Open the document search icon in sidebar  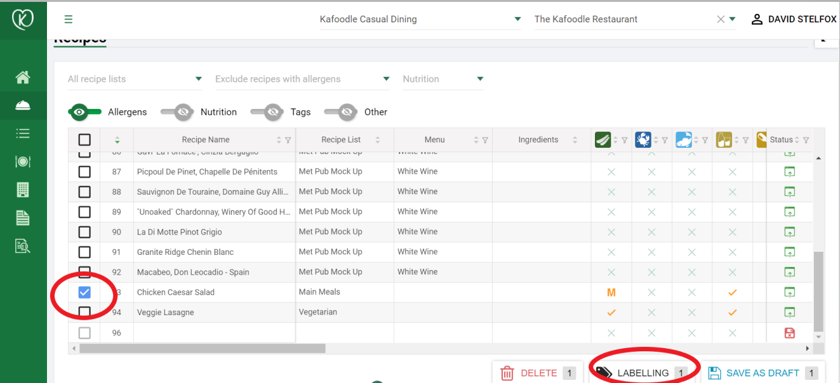(x=23, y=246)
